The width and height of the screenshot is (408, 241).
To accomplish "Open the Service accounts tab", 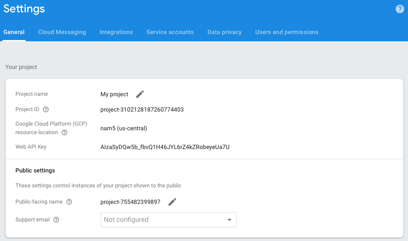I will (170, 32).
